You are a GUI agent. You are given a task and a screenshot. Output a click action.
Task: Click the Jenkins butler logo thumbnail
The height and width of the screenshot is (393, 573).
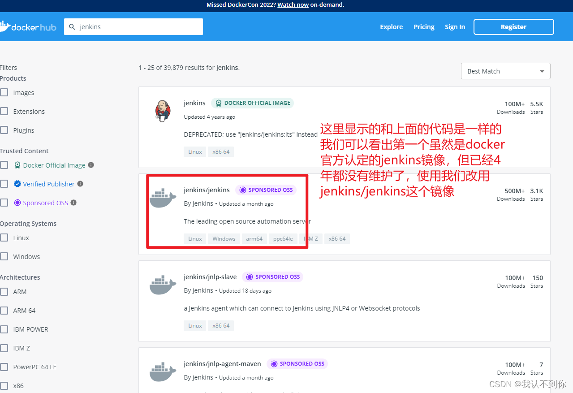point(163,111)
